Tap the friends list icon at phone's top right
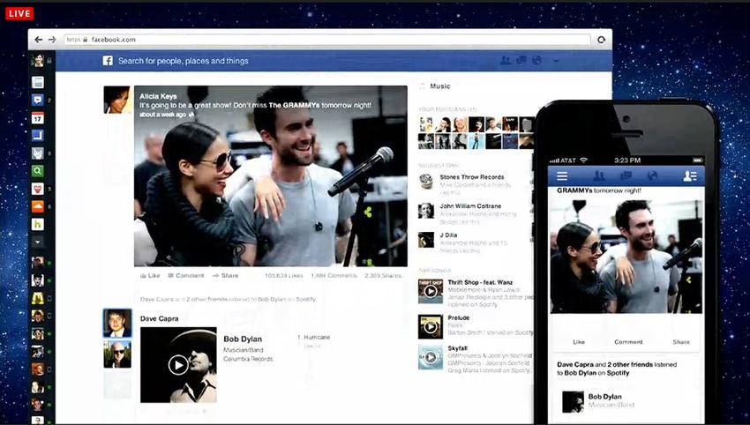The width and height of the screenshot is (750, 425). tap(690, 176)
